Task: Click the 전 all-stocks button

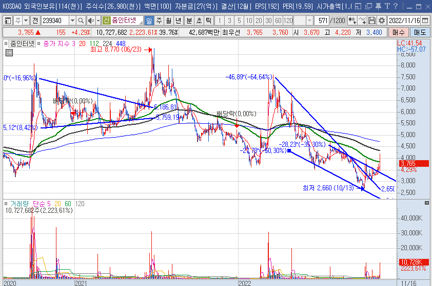Action: click(x=35, y=20)
